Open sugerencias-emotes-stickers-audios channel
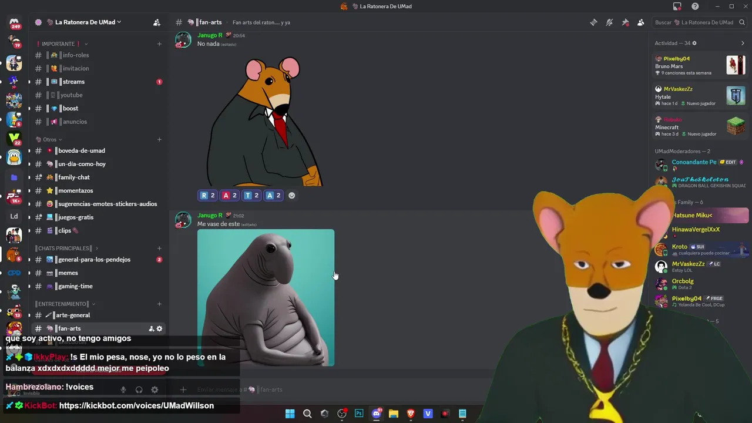This screenshot has width=752, height=423. pos(98,204)
